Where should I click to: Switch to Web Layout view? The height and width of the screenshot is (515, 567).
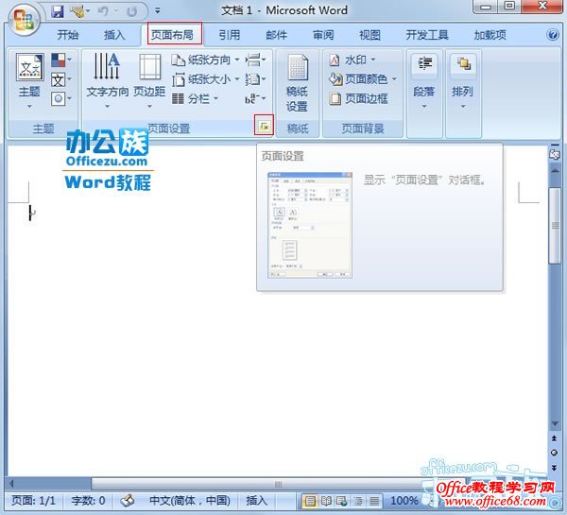342,501
